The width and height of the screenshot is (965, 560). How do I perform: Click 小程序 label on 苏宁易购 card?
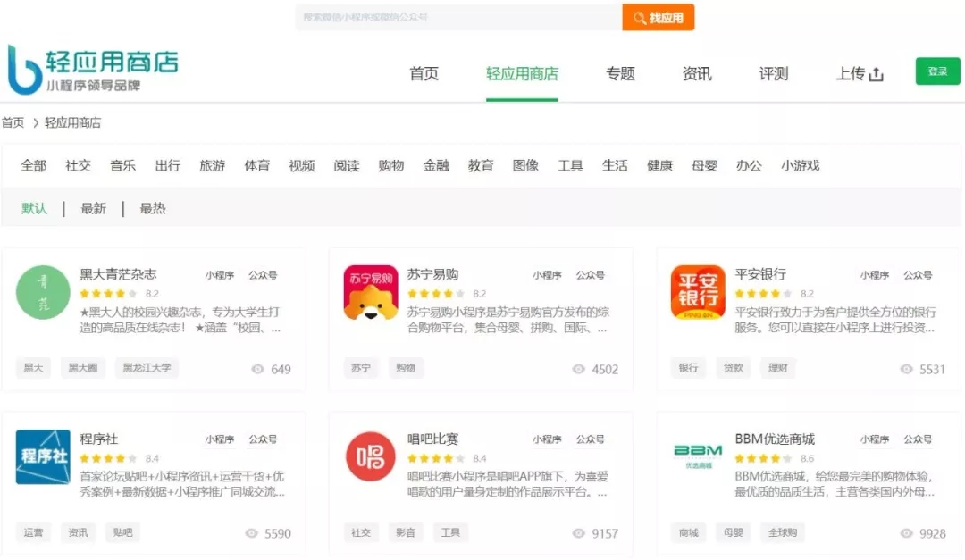(x=547, y=275)
